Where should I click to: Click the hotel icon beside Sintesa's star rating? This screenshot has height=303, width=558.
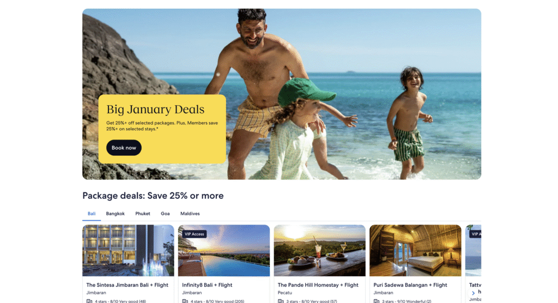click(89, 301)
